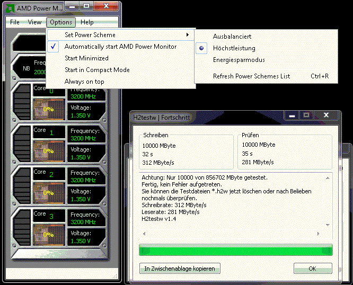353x285 pixels.
Task: Click 'Achtung: Nur 10000 von 856702' line
Action: pos(205,177)
